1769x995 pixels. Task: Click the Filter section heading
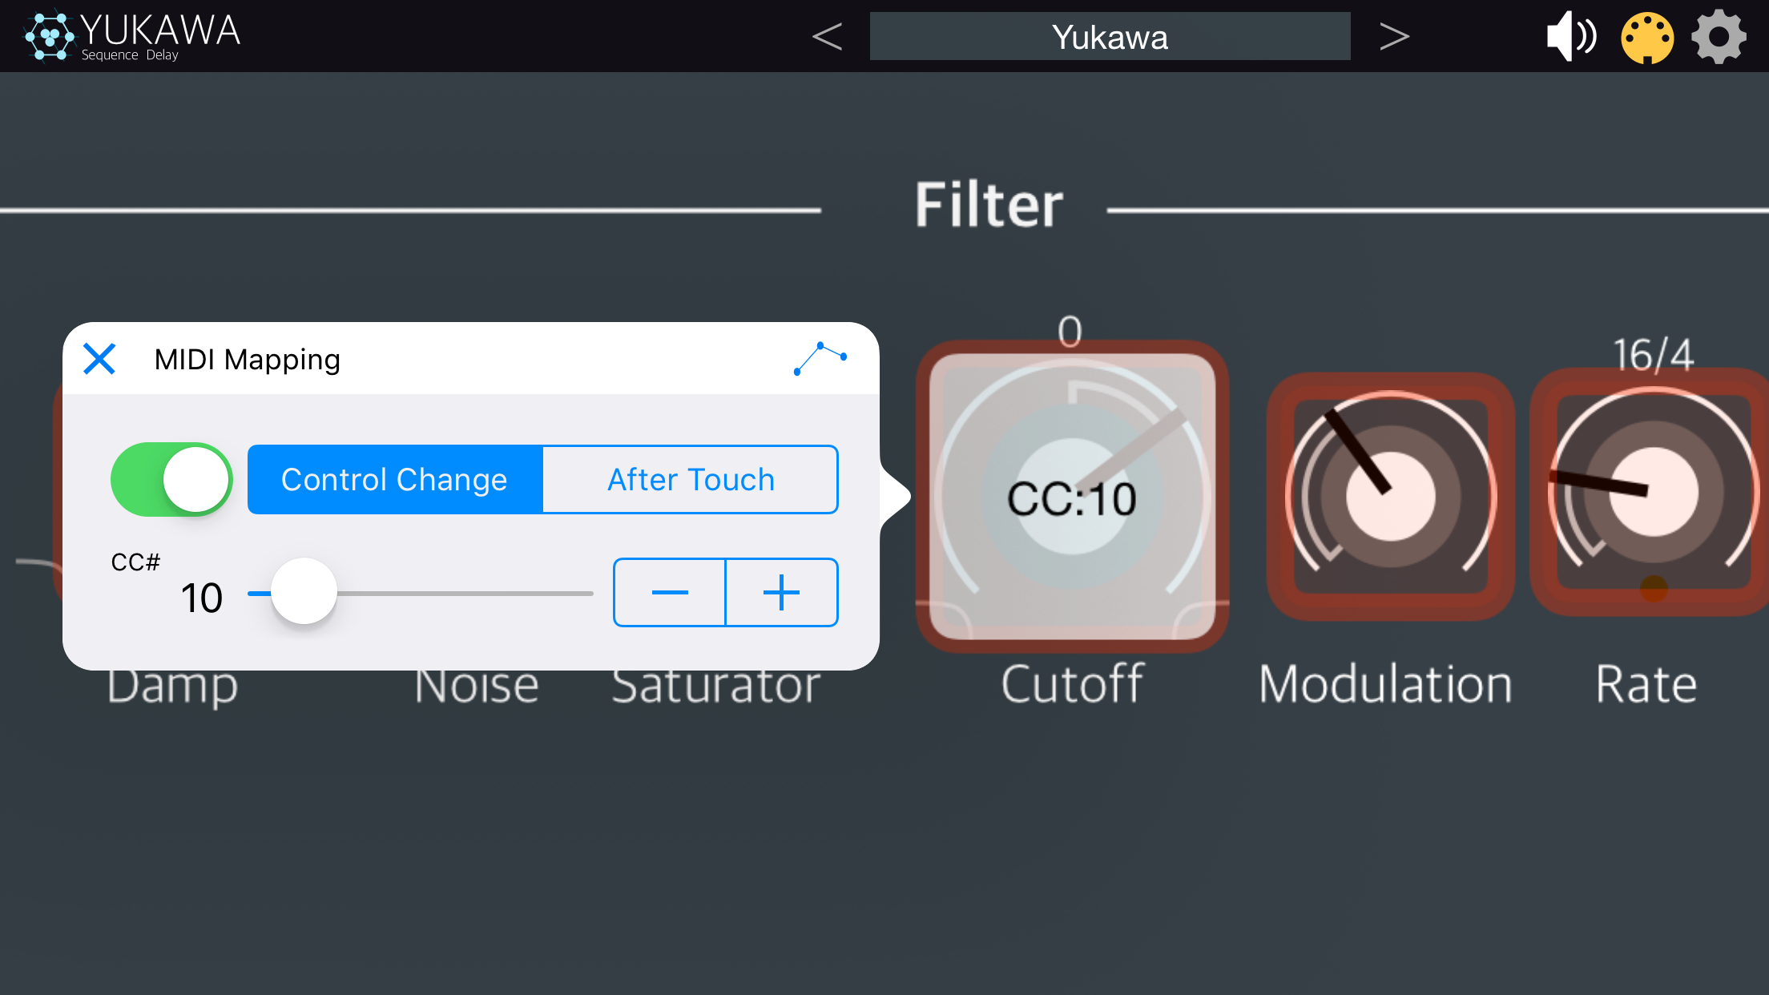(989, 205)
